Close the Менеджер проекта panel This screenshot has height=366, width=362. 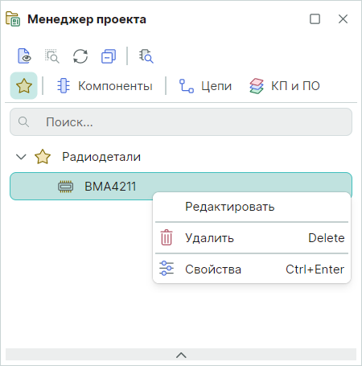[x=343, y=19]
